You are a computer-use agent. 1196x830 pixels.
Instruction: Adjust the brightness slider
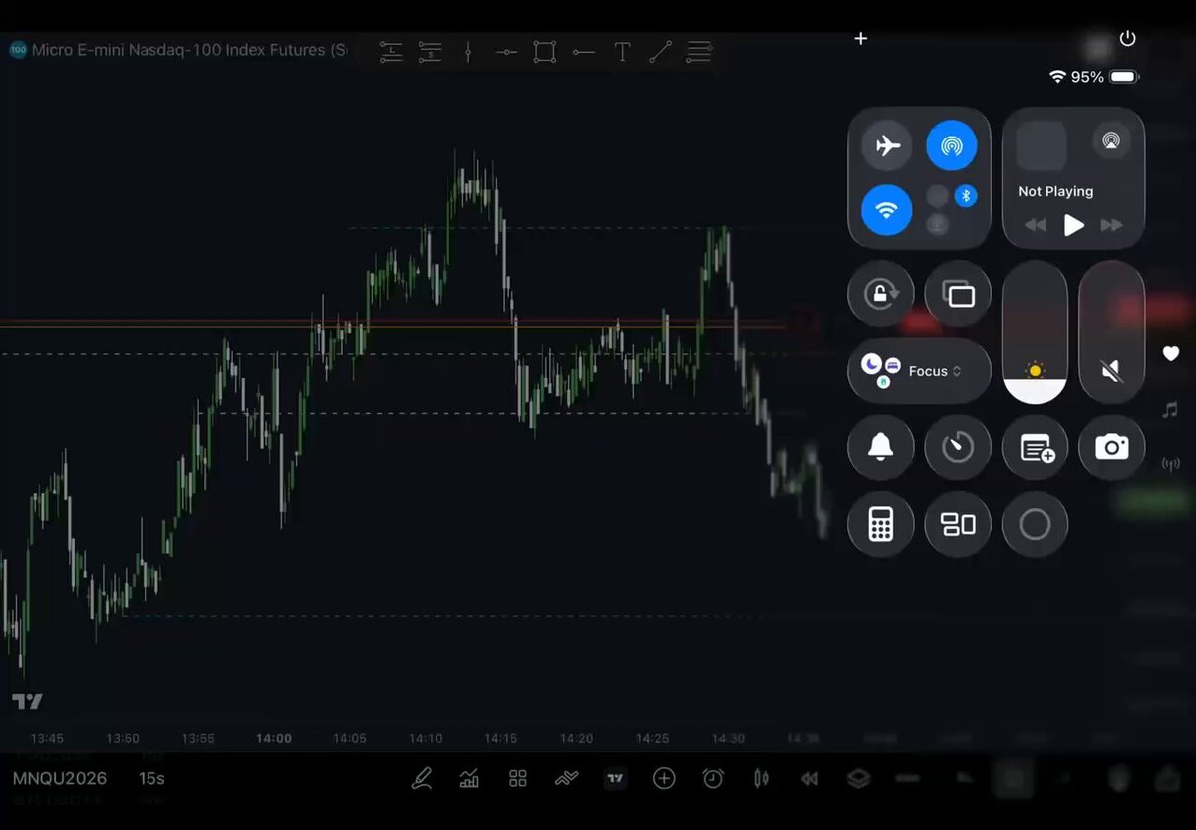[x=1035, y=333]
